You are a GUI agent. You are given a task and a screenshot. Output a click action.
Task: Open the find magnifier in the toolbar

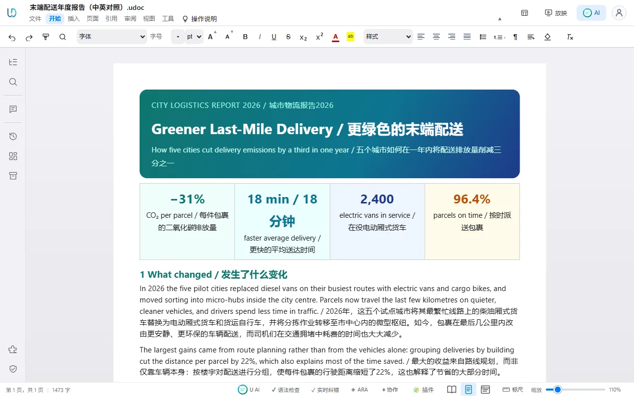tap(62, 37)
